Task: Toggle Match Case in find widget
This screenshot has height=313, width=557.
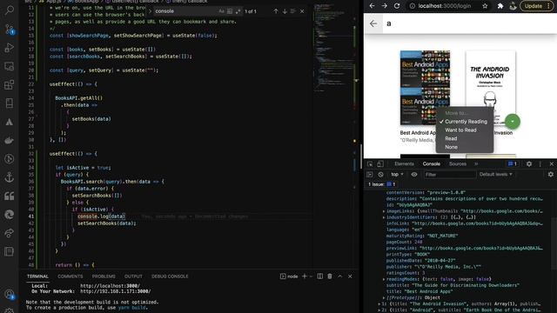Action: tap(221, 11)
